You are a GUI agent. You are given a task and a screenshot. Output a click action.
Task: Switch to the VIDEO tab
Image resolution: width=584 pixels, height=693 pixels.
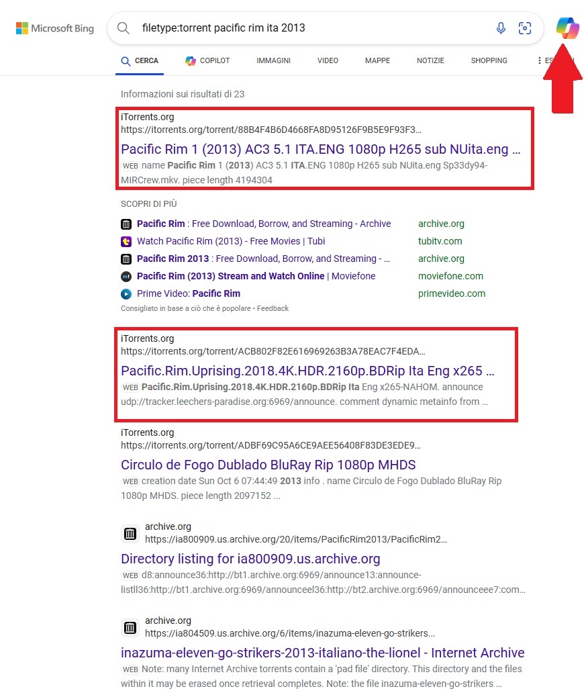(x=328, y=60)
